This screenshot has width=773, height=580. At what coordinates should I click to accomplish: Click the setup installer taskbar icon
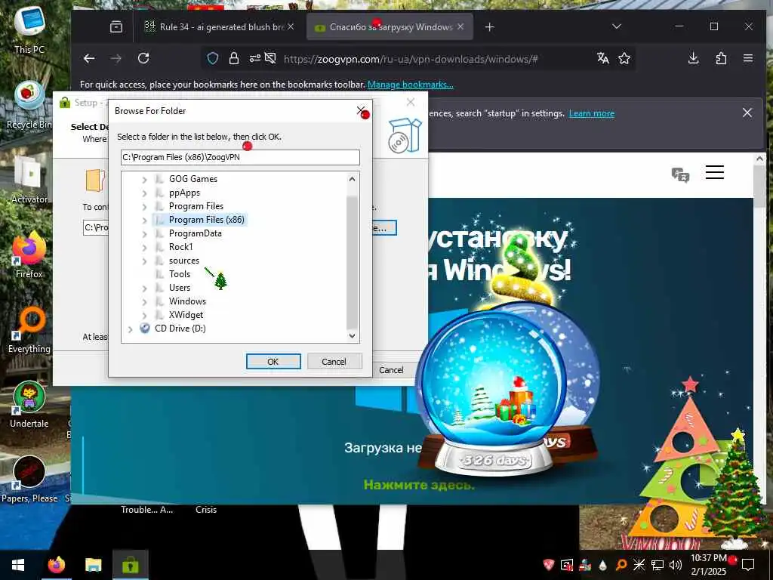130,565
